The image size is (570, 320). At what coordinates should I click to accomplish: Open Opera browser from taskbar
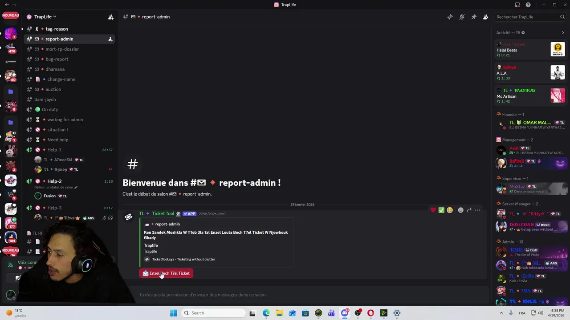pos(370,313)
